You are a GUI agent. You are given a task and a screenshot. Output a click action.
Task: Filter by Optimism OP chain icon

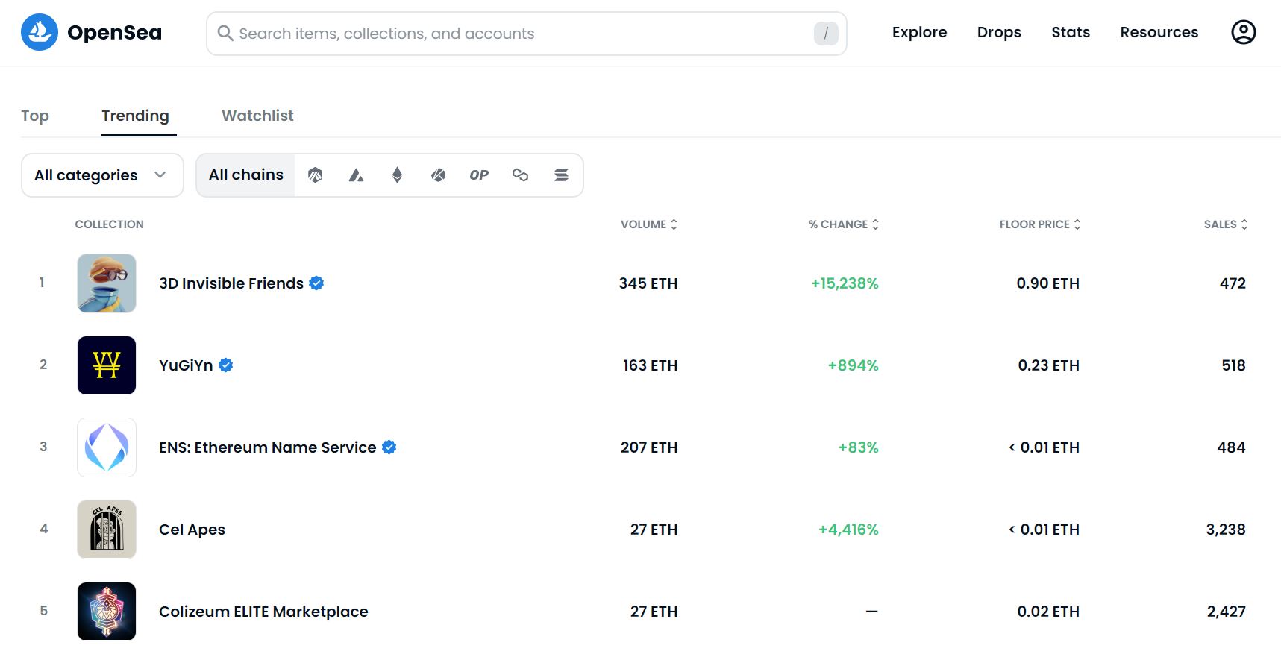(479, 175)
